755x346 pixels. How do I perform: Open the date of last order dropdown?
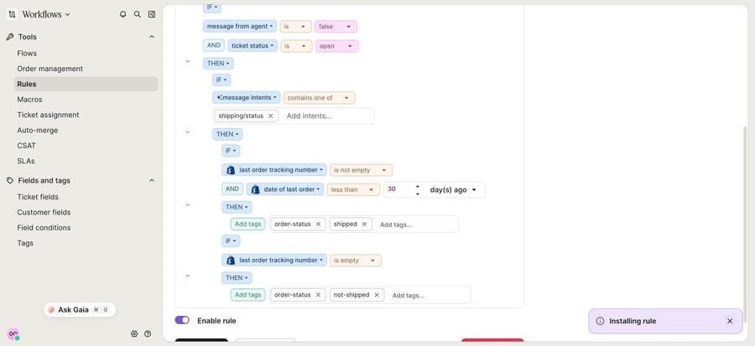tap(285, 189)
